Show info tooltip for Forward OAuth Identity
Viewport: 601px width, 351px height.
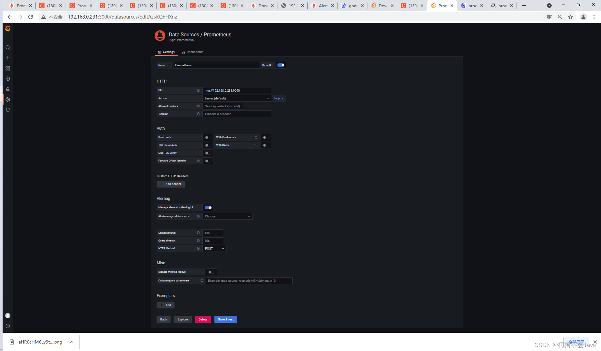[198, 161]
